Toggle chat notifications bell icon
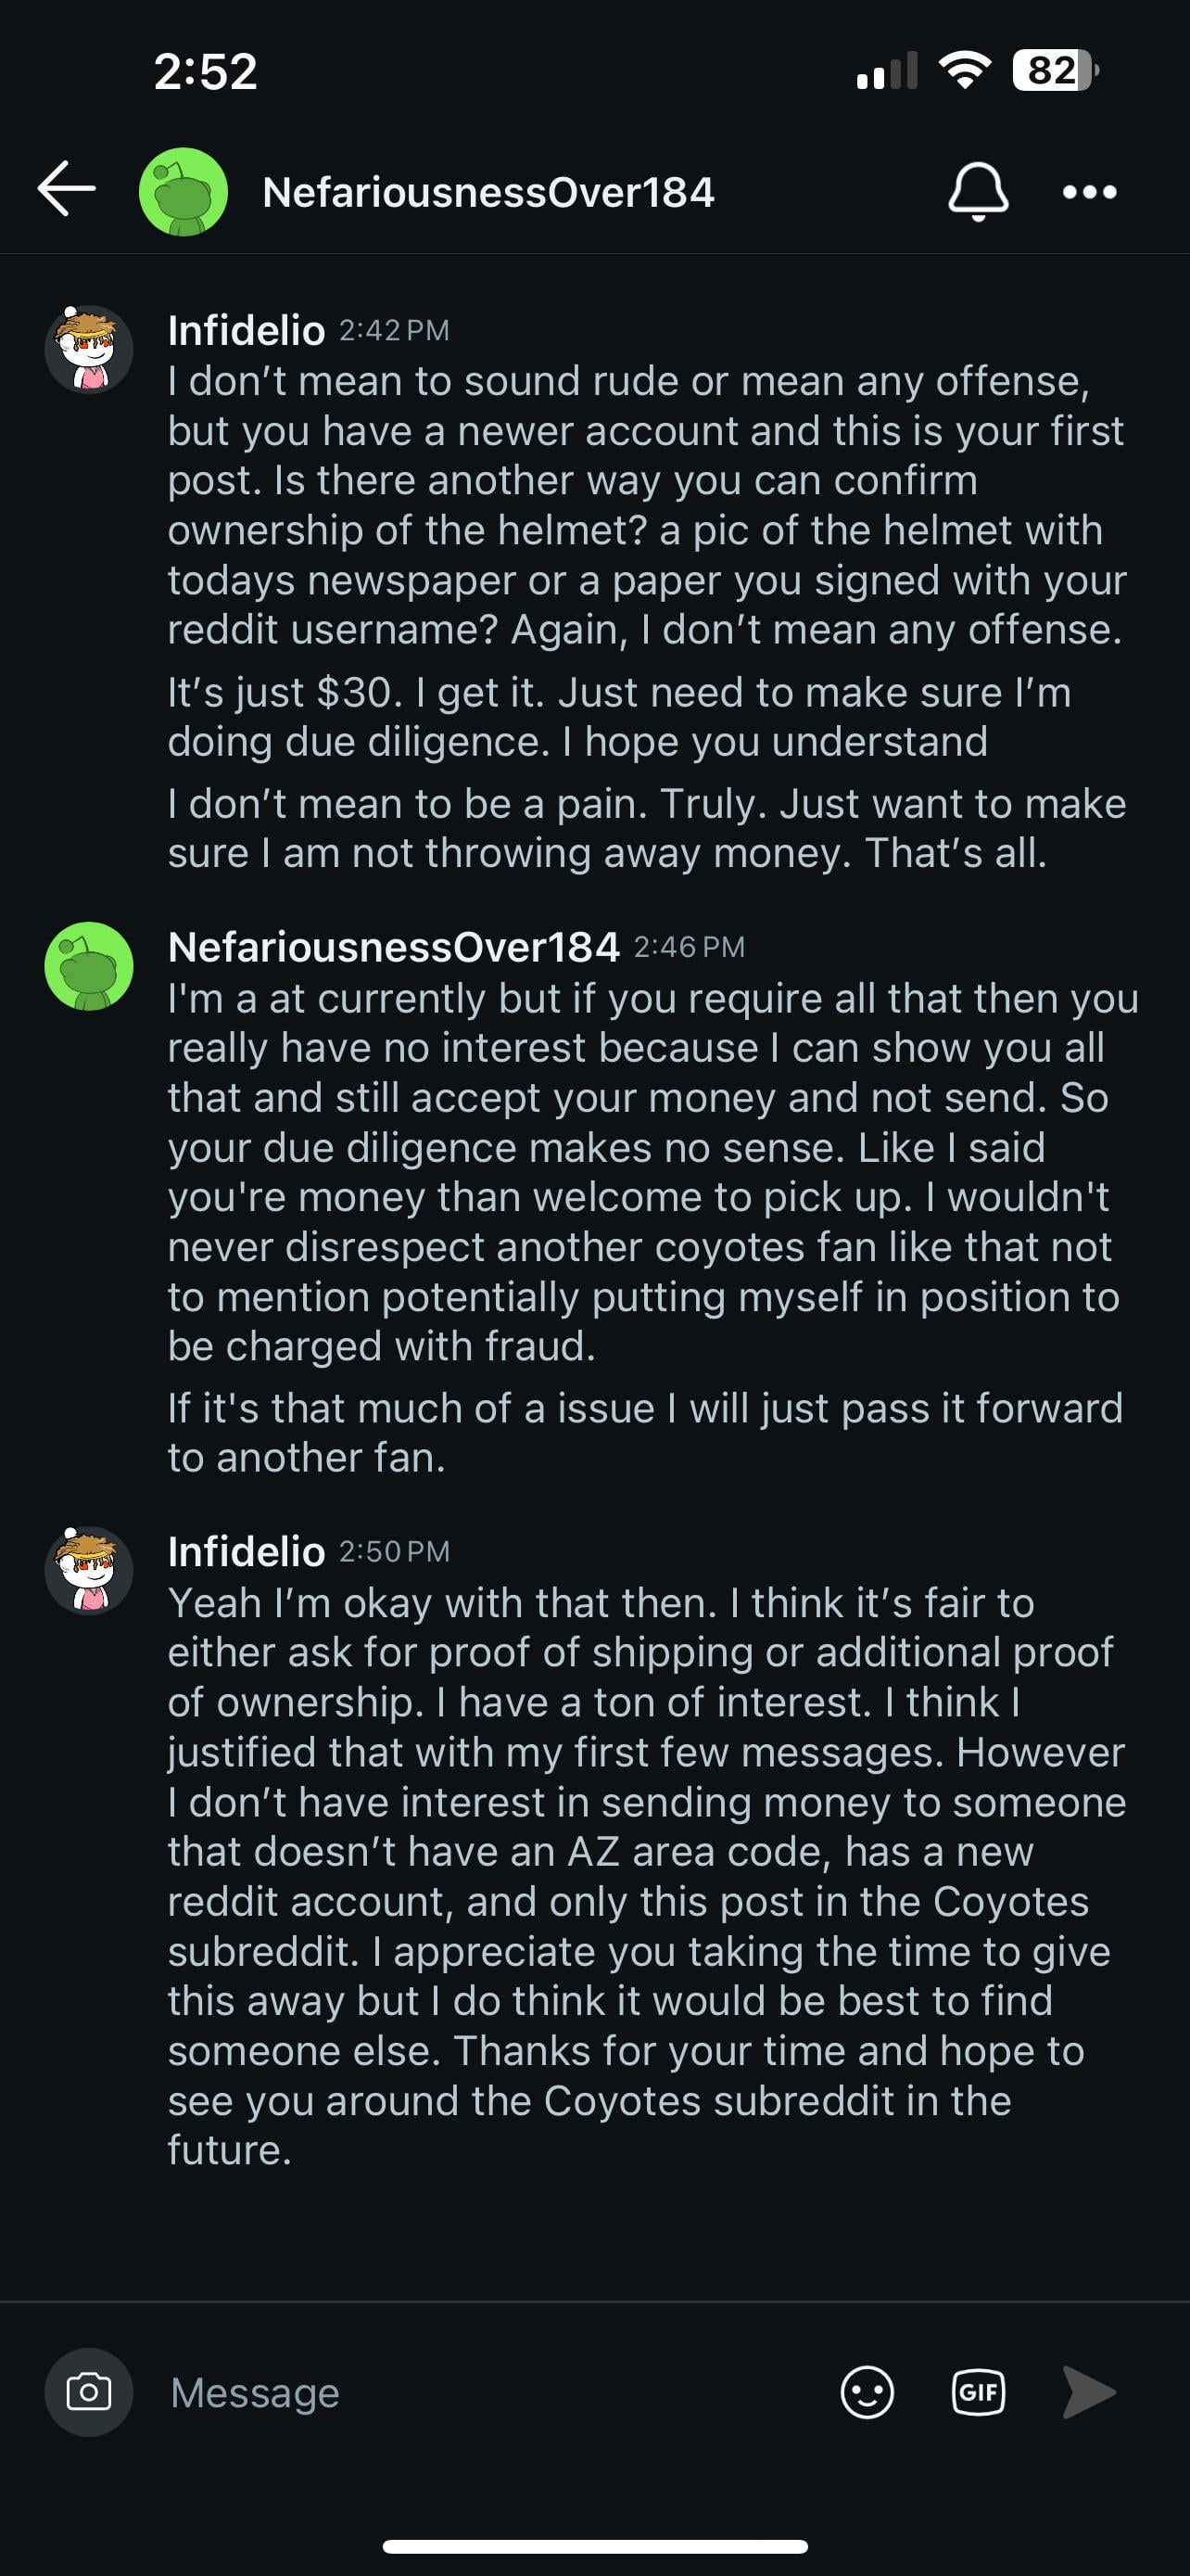Screen dimensions: 1190x2576 (x=977, y=191)
